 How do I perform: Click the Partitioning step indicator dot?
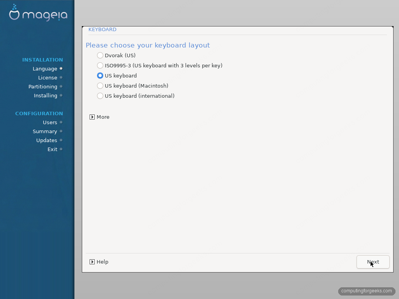coord(61,86)
